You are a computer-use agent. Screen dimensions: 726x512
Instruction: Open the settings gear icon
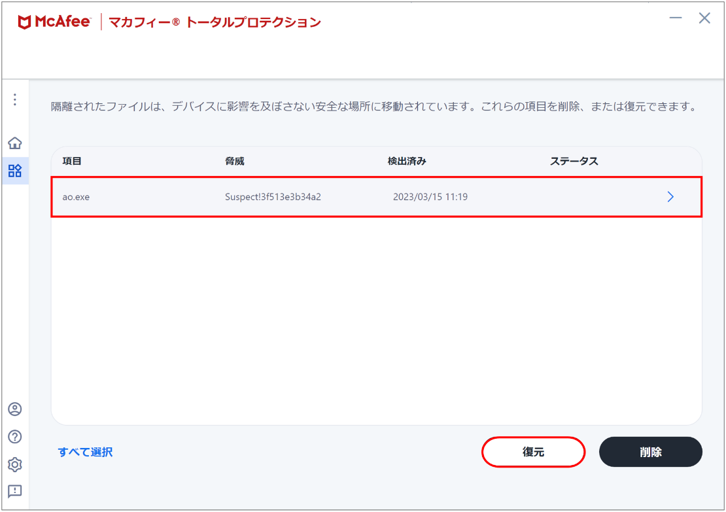[15, 464]
